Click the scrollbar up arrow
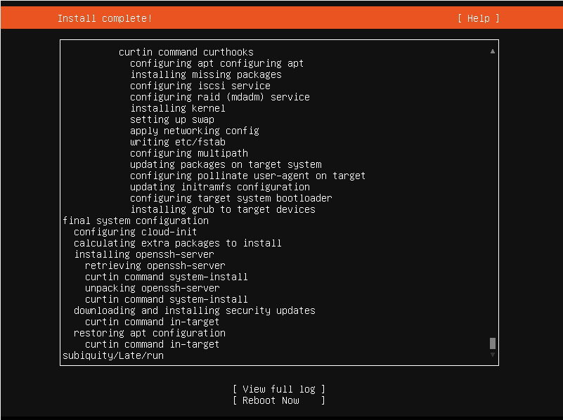Image resolution: width=563 pixels, height=420 pixels. point(493,51)
